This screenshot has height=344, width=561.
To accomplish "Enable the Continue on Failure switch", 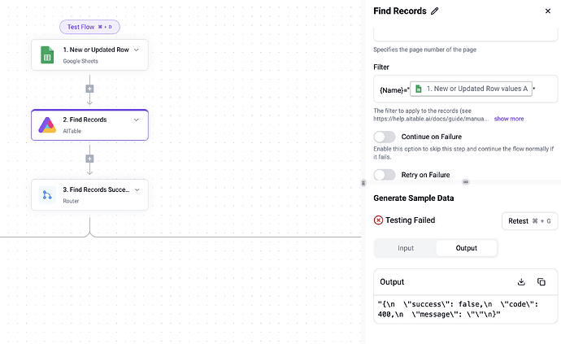I will [x=385, y=137].
